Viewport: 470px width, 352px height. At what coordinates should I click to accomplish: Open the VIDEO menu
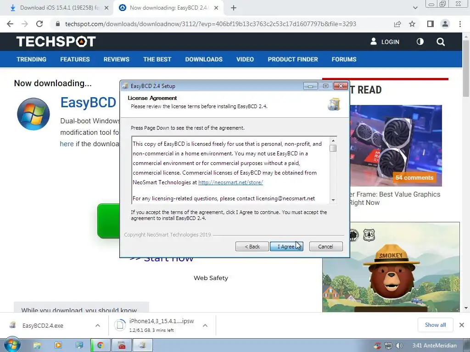[x=245, y=59]
